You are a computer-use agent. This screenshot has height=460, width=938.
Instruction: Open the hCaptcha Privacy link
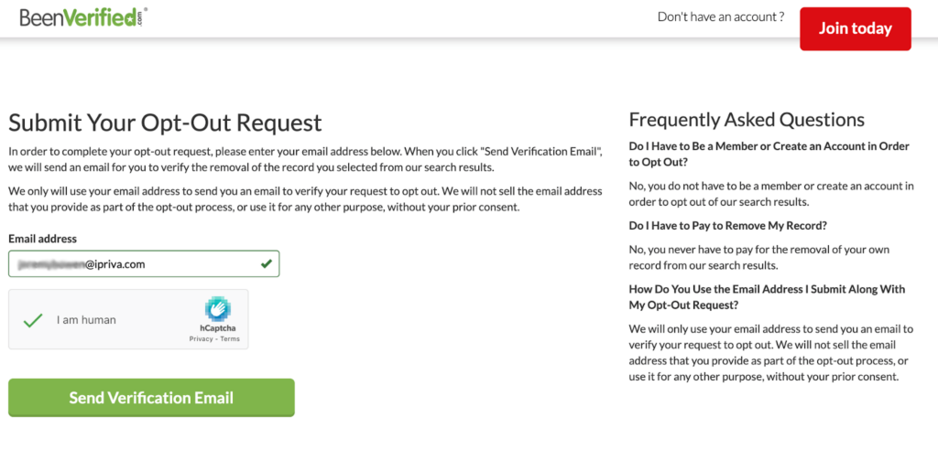click(201, 339)
